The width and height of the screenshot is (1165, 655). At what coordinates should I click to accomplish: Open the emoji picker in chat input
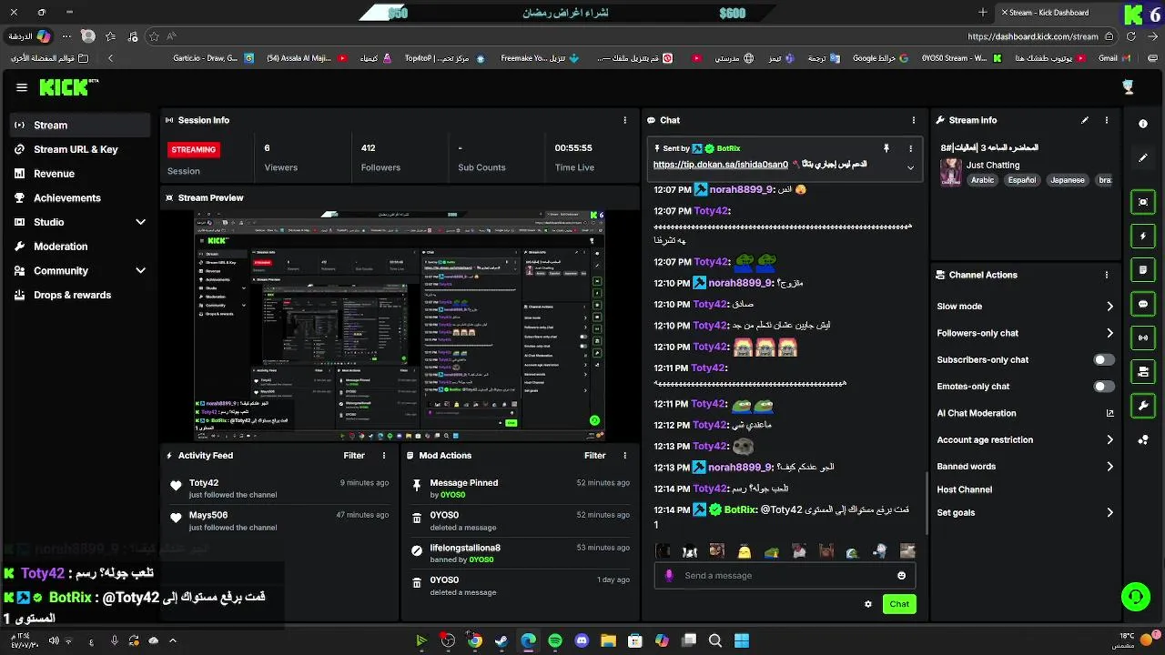coord(902,576)
